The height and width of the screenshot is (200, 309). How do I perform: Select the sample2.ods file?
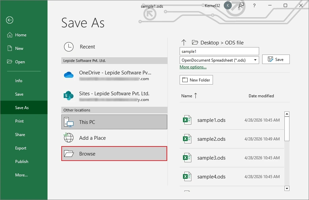232,139
